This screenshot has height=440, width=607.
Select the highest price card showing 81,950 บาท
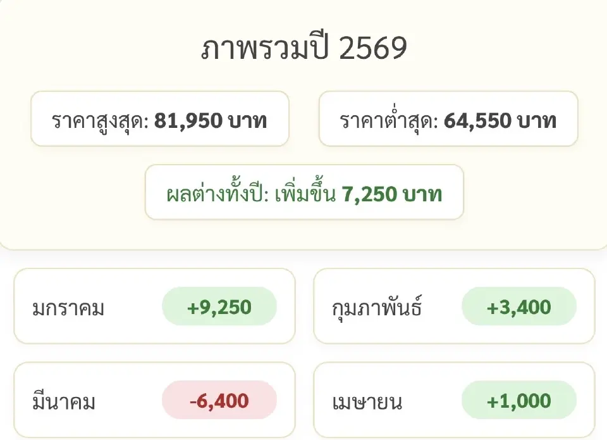[159, 119]
